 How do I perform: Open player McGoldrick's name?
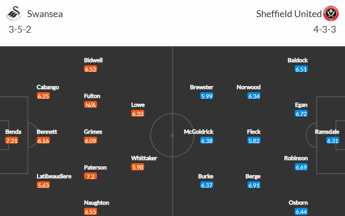(199, 132)
